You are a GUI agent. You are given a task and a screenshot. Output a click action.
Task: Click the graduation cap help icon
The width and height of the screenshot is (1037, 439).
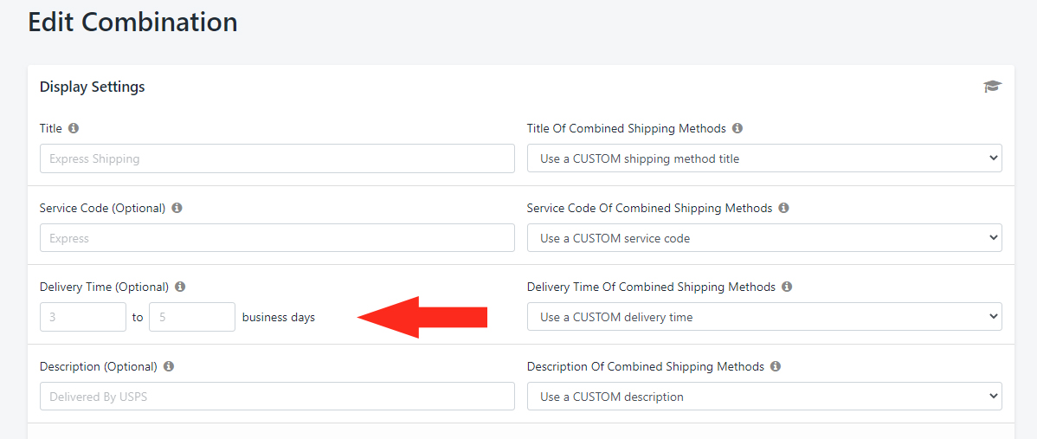[992, 87]
